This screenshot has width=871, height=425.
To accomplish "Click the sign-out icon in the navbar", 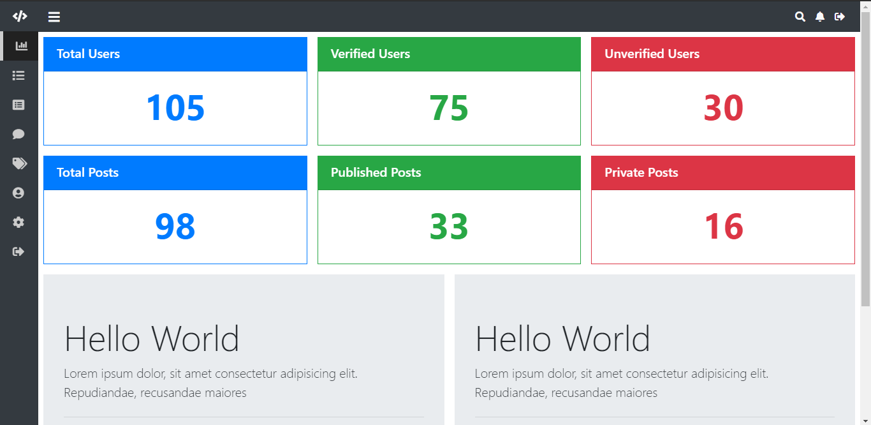I will pos(840,17).
